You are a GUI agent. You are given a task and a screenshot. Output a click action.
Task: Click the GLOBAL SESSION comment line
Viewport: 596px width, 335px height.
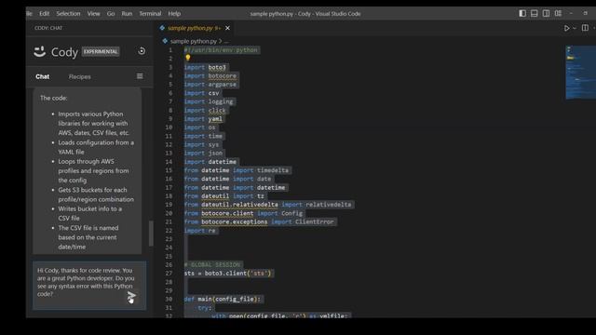coord(212,264)
